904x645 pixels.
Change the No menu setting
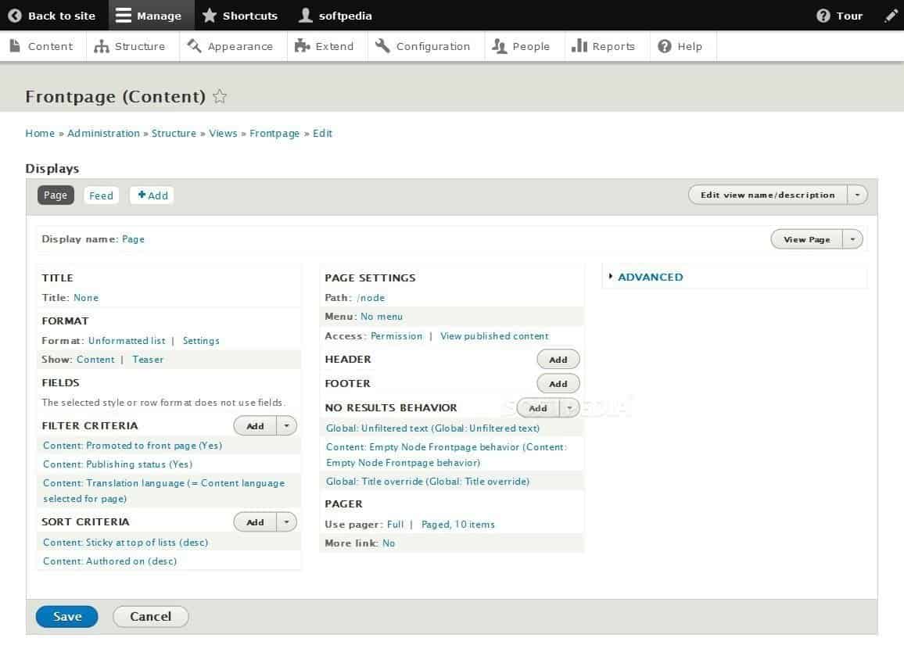click(382, 317)
